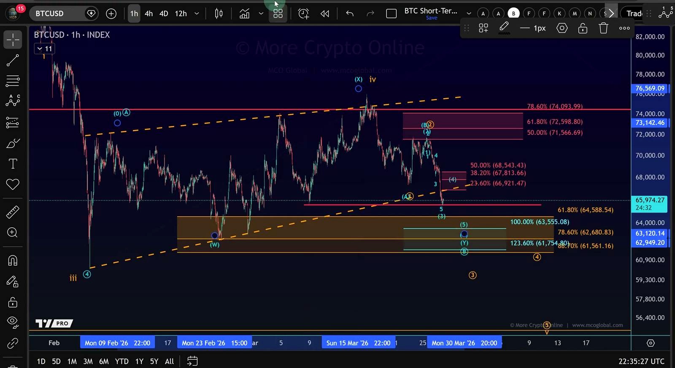The height and width of the screenshot is (368, 675).
Task: Redo the chart action
Action: pos(370,13)
